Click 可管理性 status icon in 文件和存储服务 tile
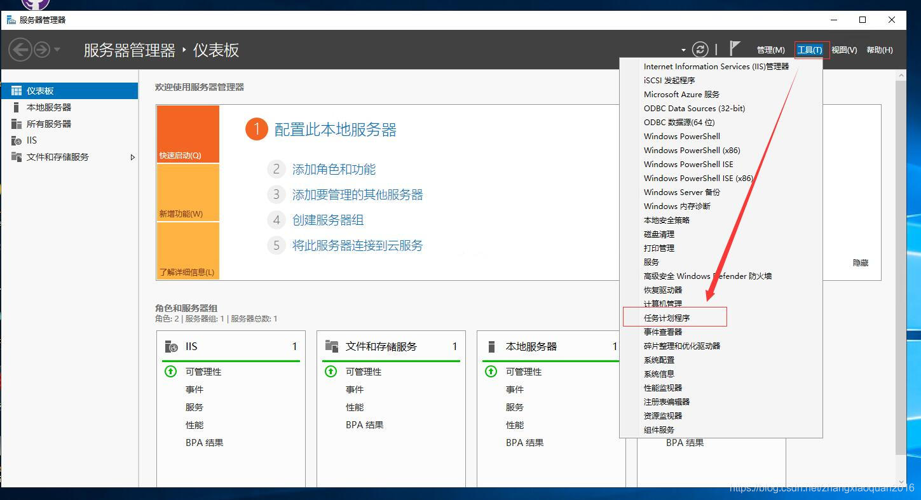Image resolution: width=921 pixels, height=500 pixels. (x=331, y=372)
